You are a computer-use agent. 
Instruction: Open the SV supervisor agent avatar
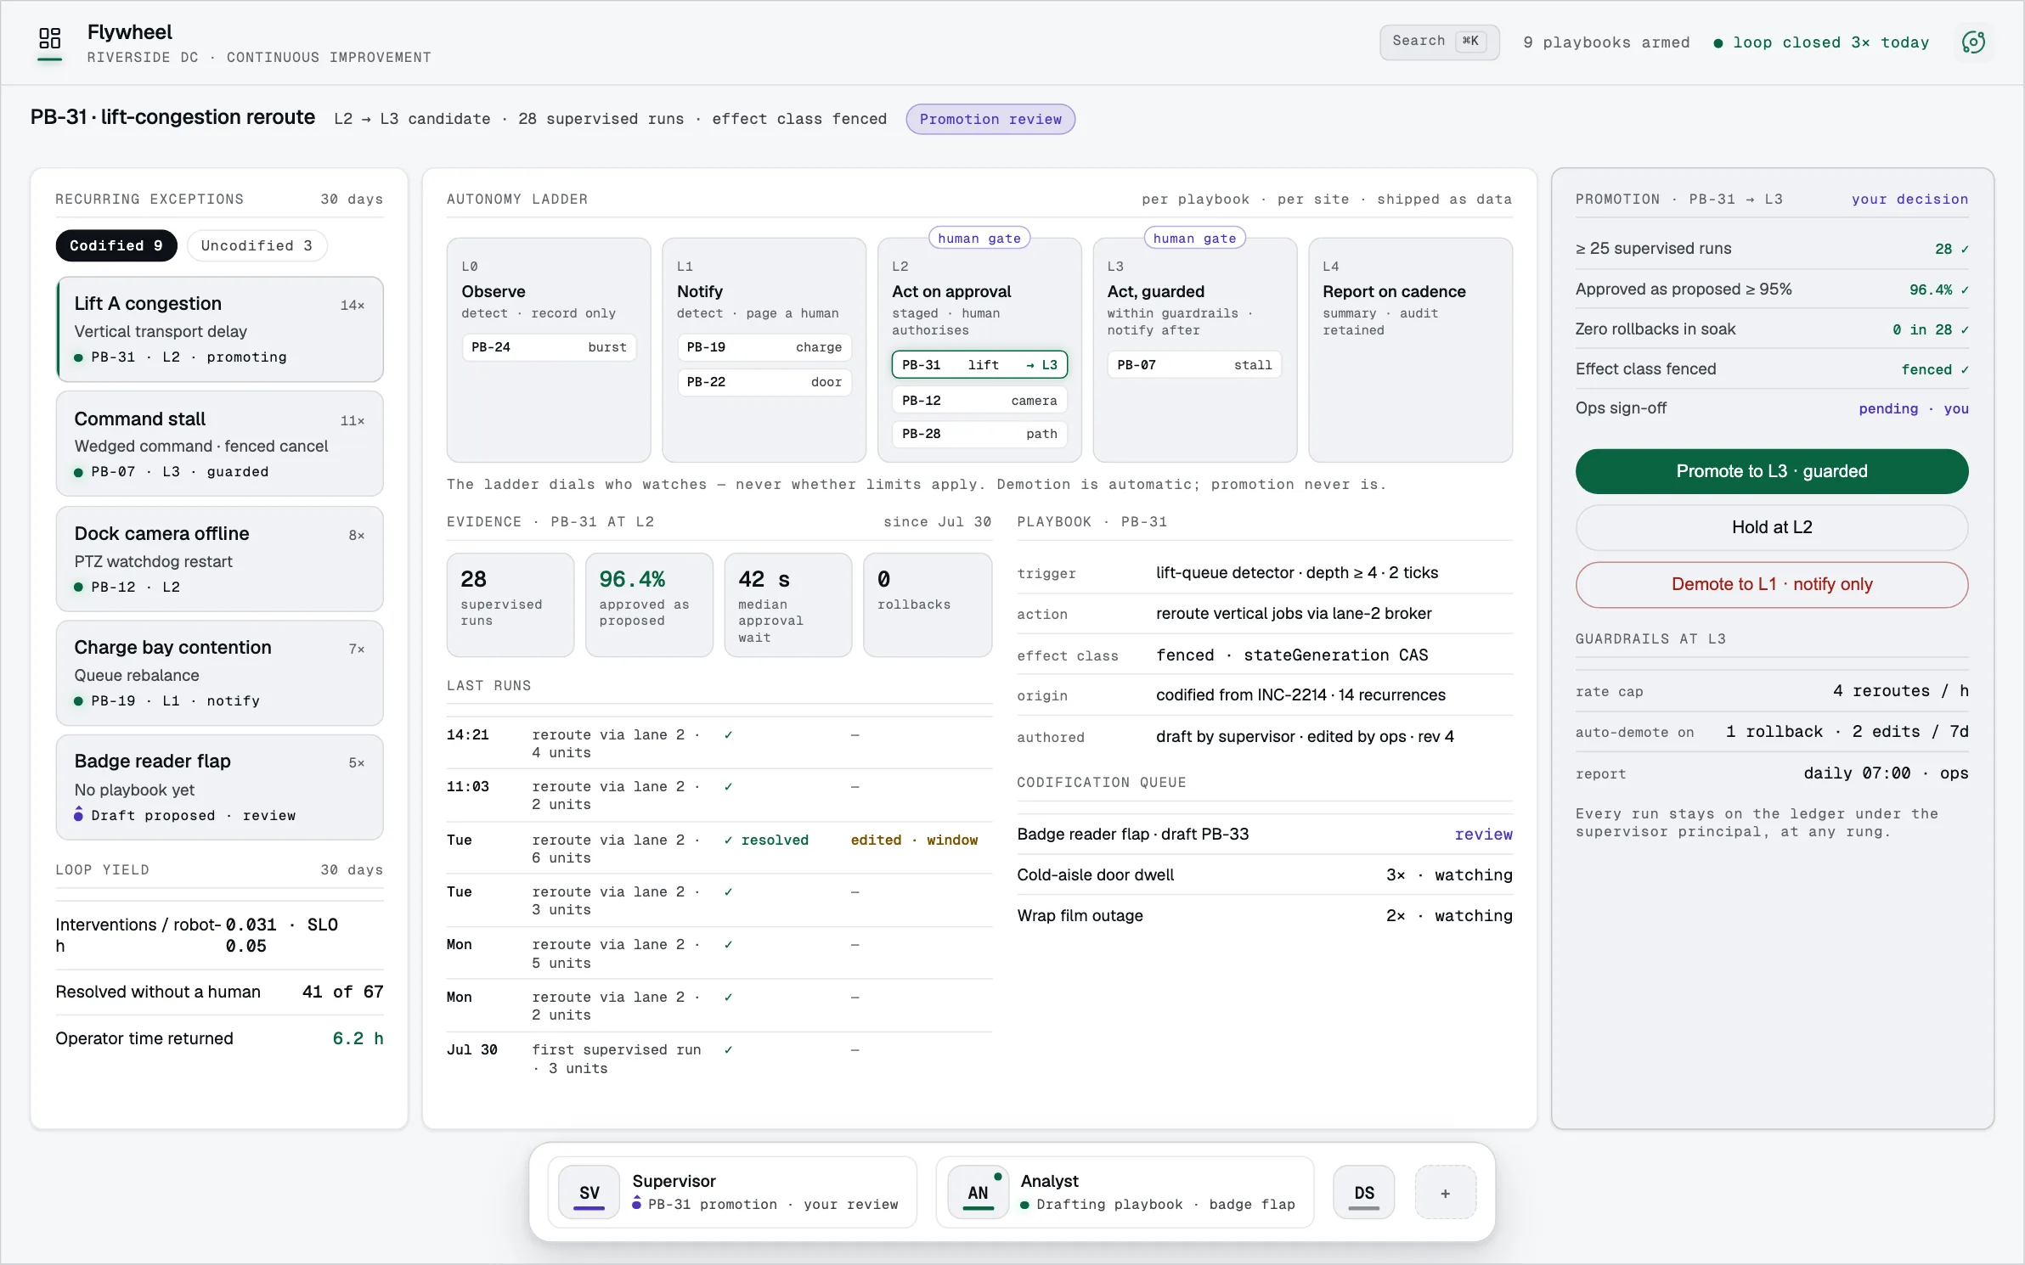[589, 1193]
